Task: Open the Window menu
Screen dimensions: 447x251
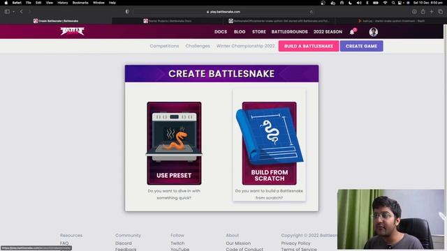Action: coord(98,3)
